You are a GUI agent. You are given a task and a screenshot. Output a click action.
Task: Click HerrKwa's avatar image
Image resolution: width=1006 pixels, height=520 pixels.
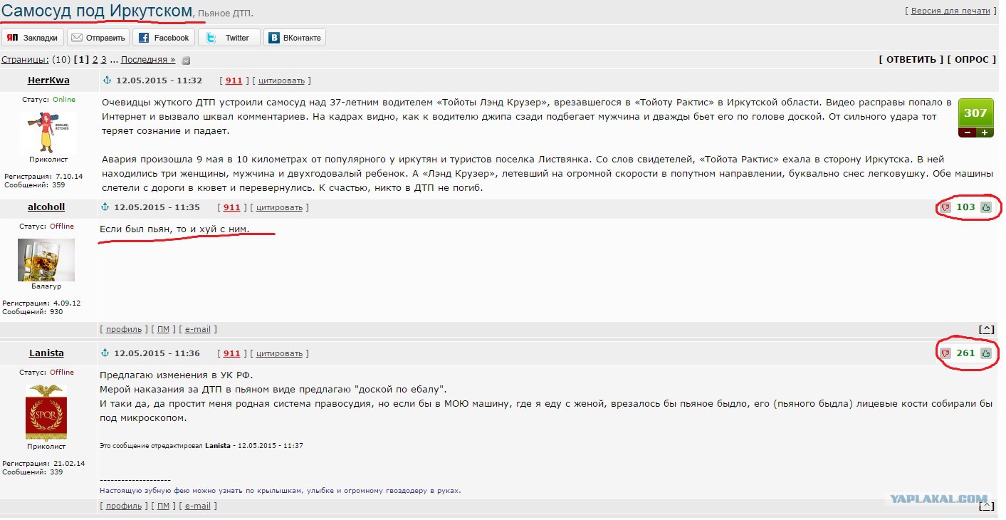pos(48,132)
